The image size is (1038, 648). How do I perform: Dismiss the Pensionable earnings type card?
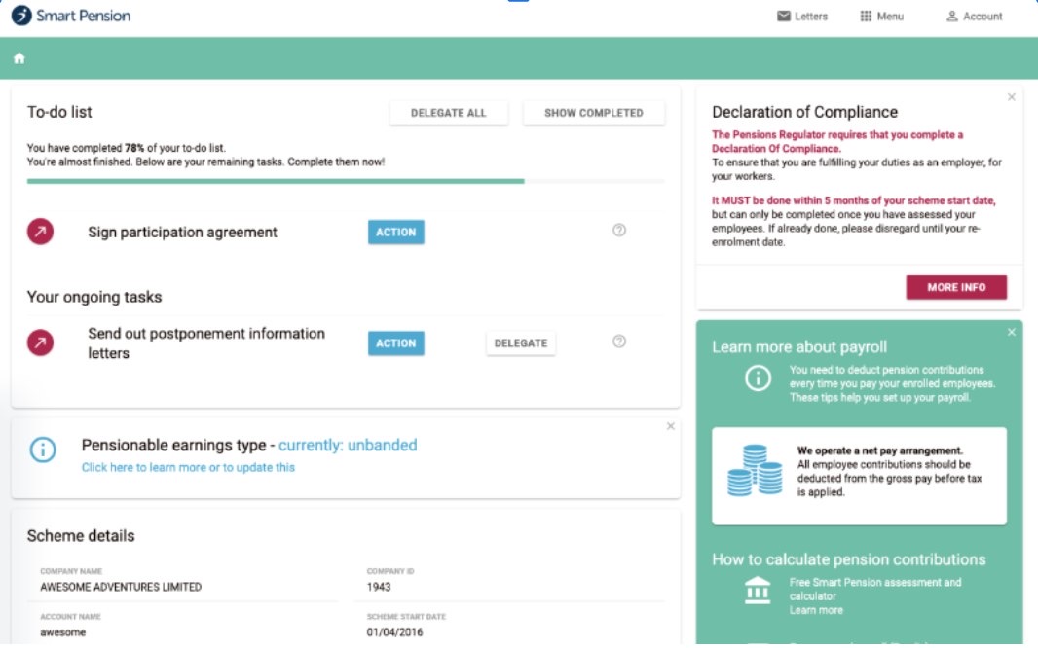point(671,426)
